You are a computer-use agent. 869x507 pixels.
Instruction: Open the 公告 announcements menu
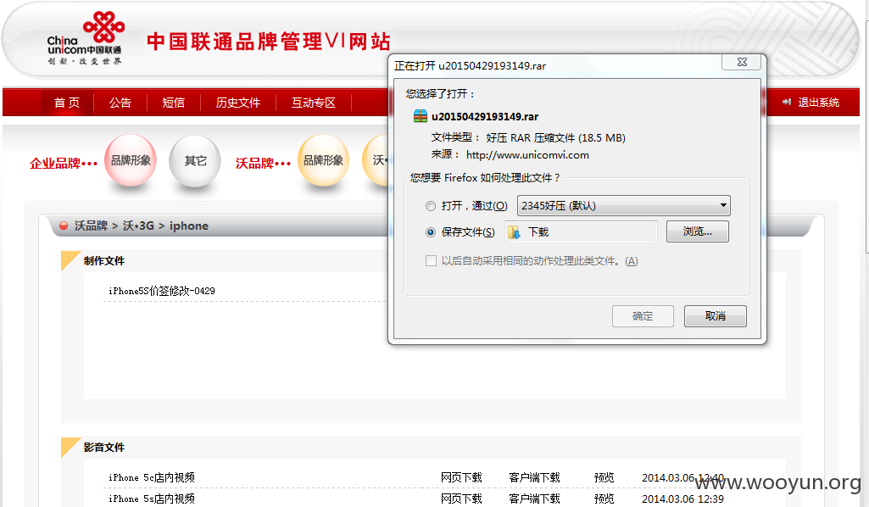[120, 103]
